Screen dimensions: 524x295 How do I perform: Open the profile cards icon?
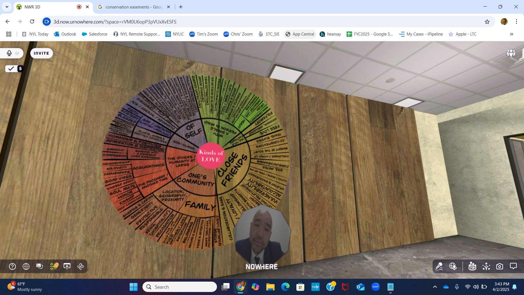pos(40,266)
